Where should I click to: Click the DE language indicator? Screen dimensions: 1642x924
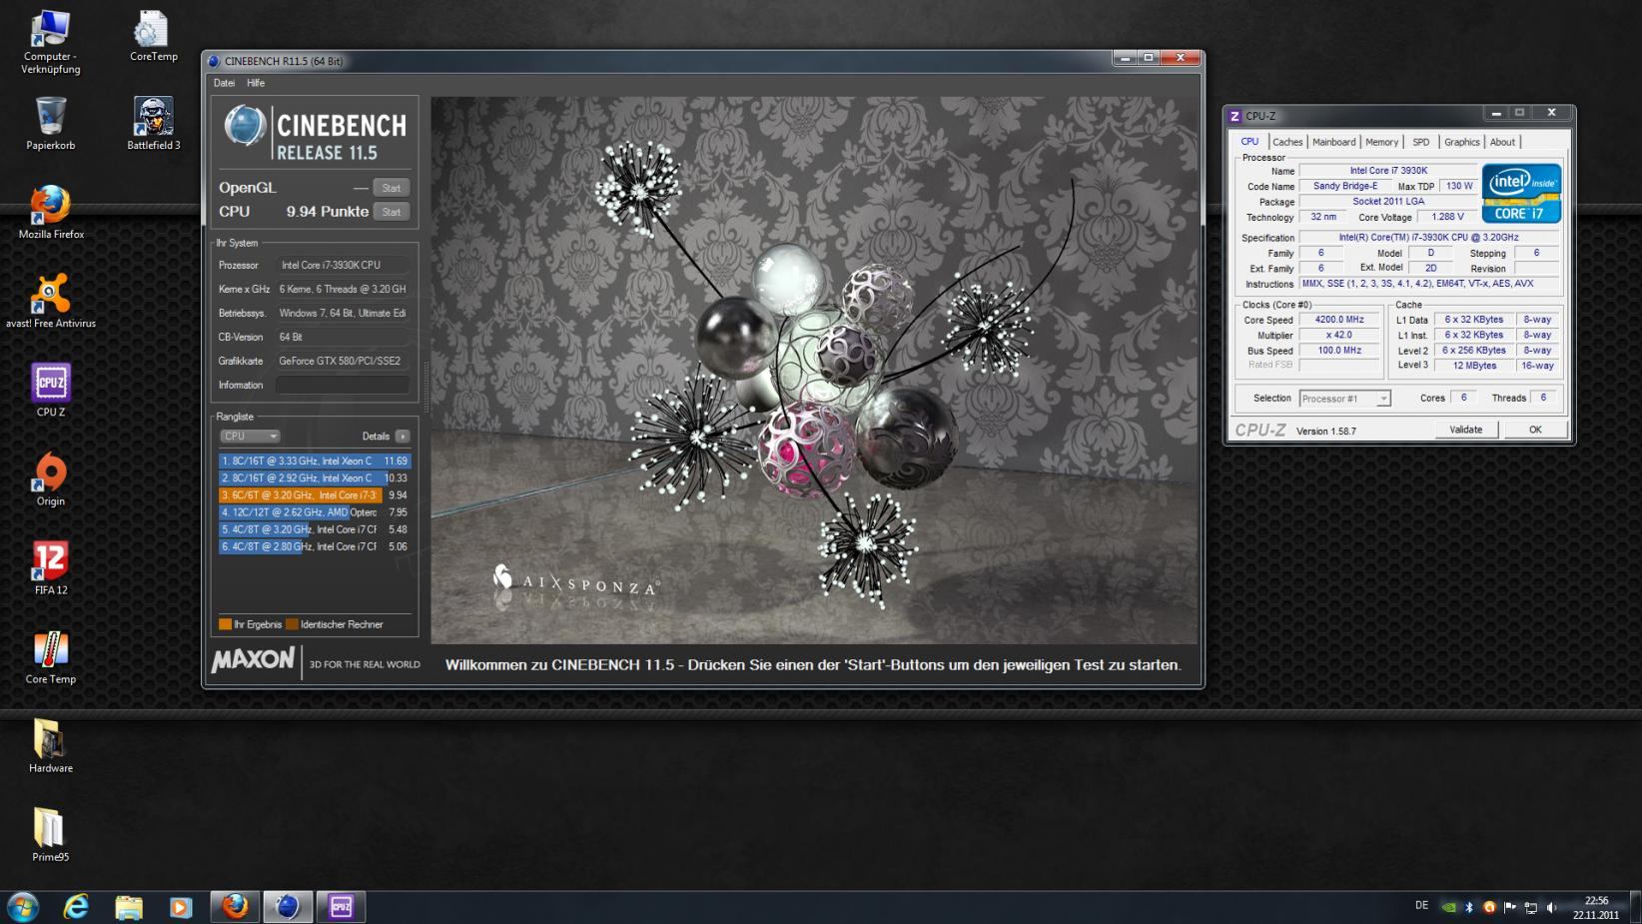click(1421, 906)
